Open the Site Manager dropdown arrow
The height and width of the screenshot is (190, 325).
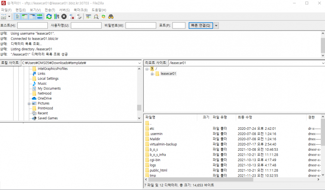9,17
